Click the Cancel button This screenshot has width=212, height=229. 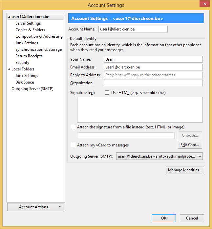pos(192,218)
